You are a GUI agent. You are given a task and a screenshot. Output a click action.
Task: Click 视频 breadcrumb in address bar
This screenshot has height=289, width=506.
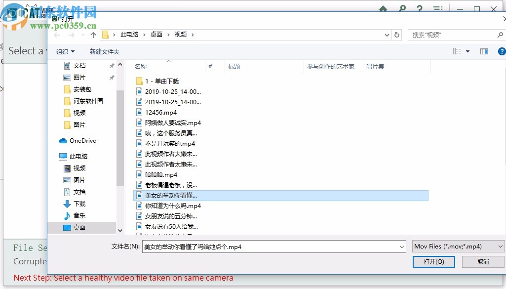click(x=181, y=35)
